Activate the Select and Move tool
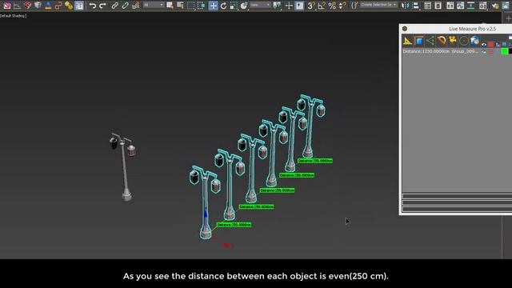The height and width of the screenshot is (288, 512). [213, 6]
